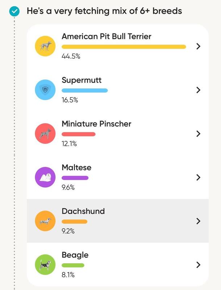
Task: Click the blue Supermutt percentage bar
Action: tap(85, 90)
